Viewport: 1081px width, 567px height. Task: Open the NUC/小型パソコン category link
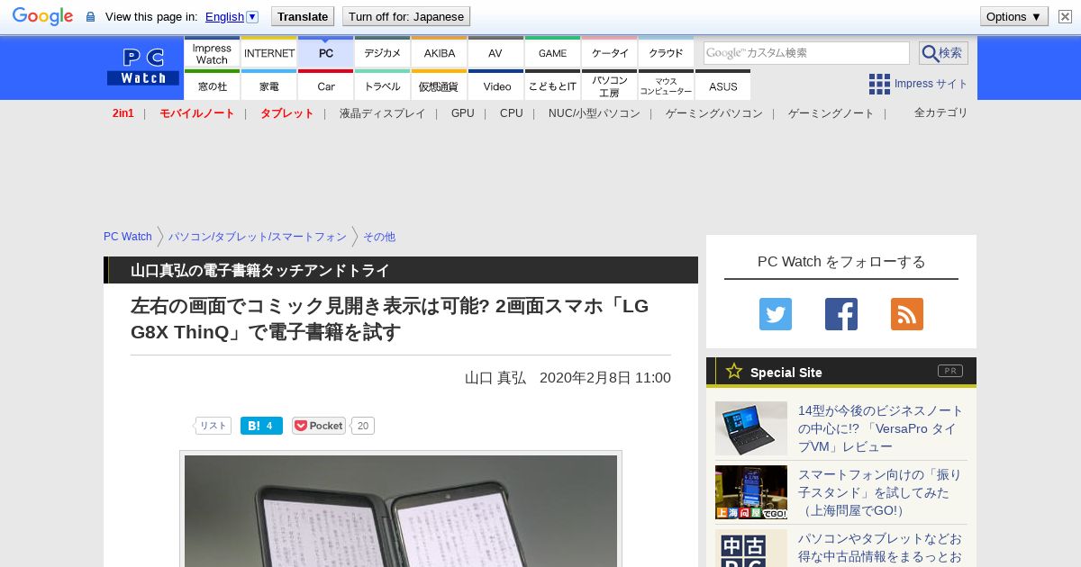click(x=595, y=113)
